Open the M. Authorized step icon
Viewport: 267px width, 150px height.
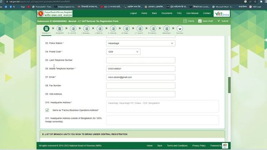coord(153,29)
